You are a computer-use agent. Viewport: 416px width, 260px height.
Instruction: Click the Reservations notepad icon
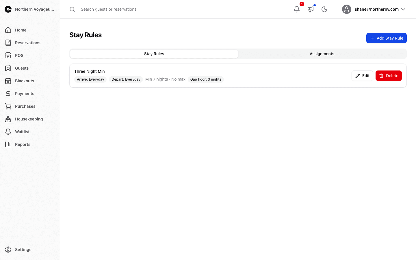pyautogui.click(x=8, y=43)
